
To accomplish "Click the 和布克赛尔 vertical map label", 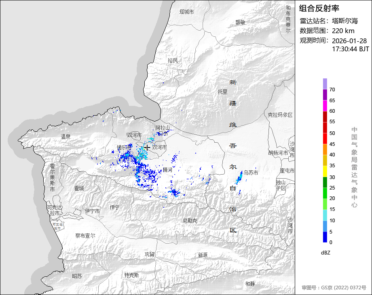I will (288, 19).
